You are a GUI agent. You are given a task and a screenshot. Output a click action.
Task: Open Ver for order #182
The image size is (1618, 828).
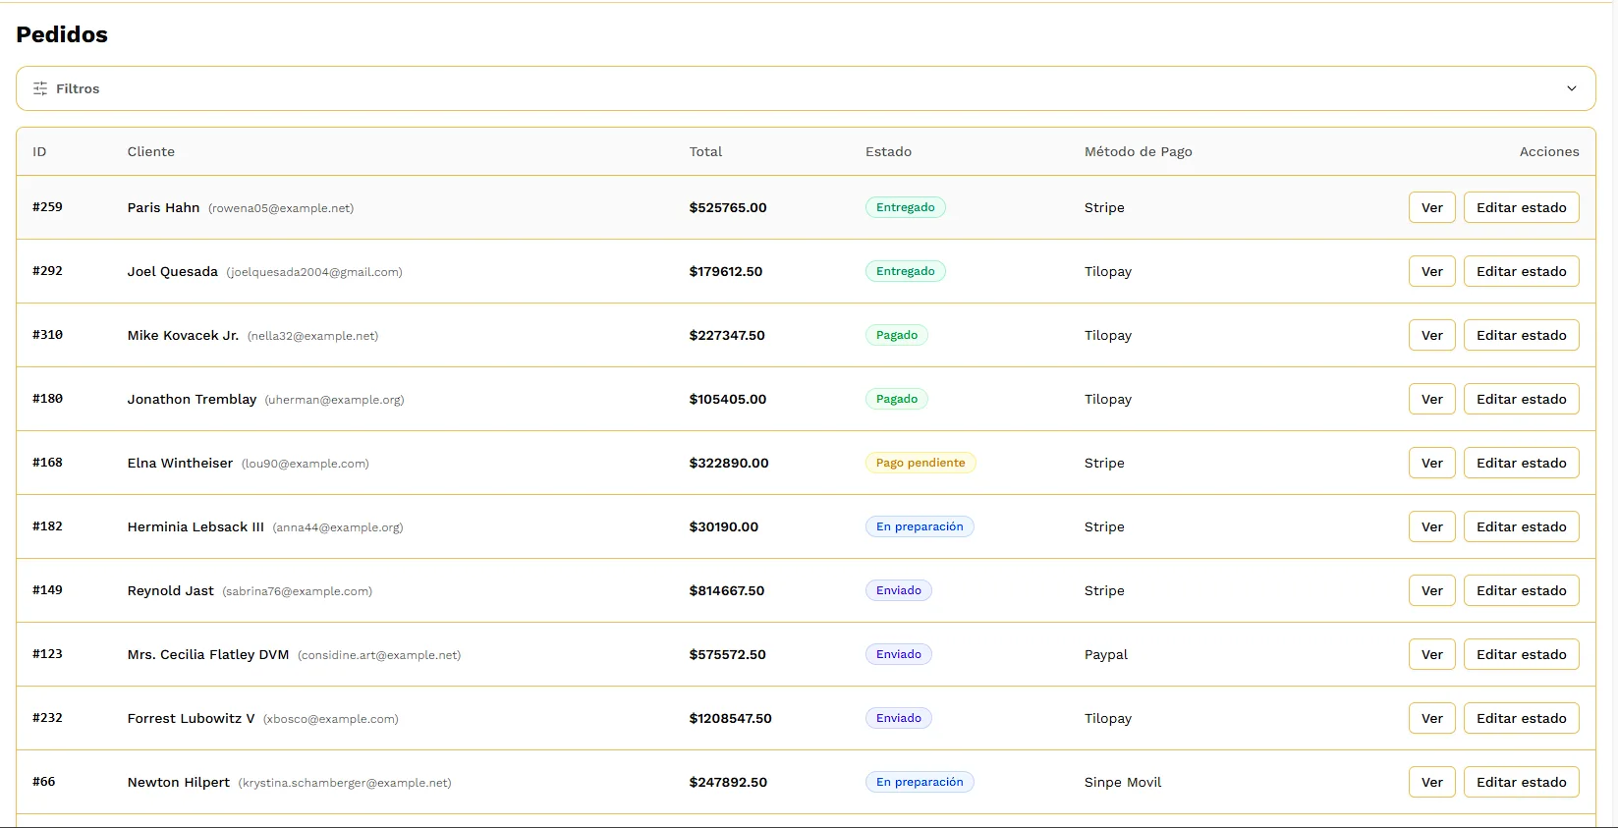[1431, 526]
